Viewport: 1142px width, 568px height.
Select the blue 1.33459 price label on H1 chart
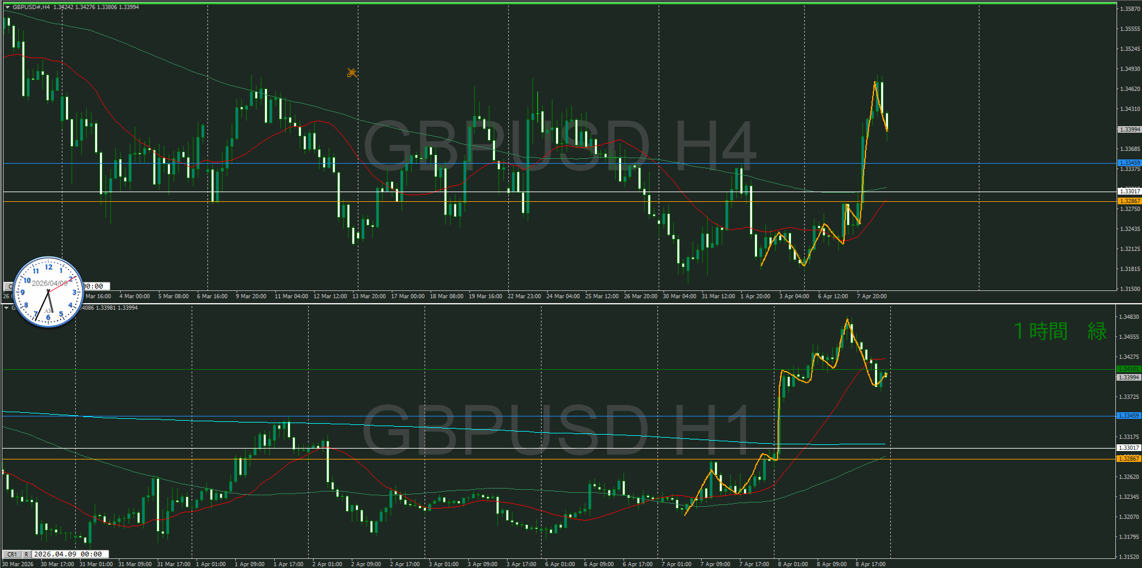tap(1129, 416)
